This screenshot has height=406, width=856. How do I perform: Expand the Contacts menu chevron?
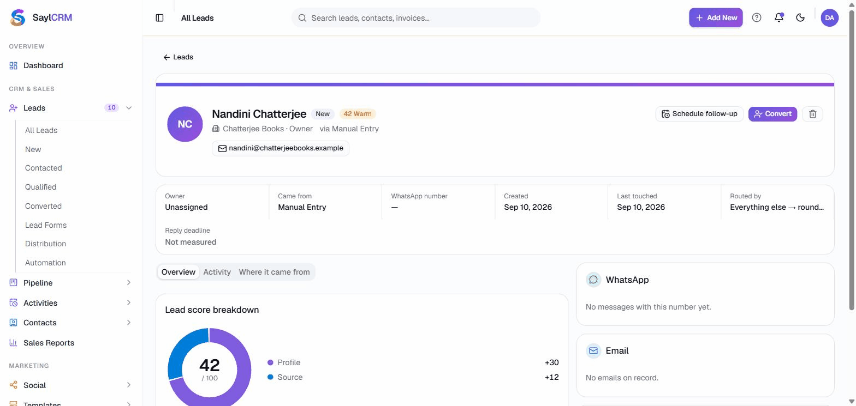tap(129, 323)
